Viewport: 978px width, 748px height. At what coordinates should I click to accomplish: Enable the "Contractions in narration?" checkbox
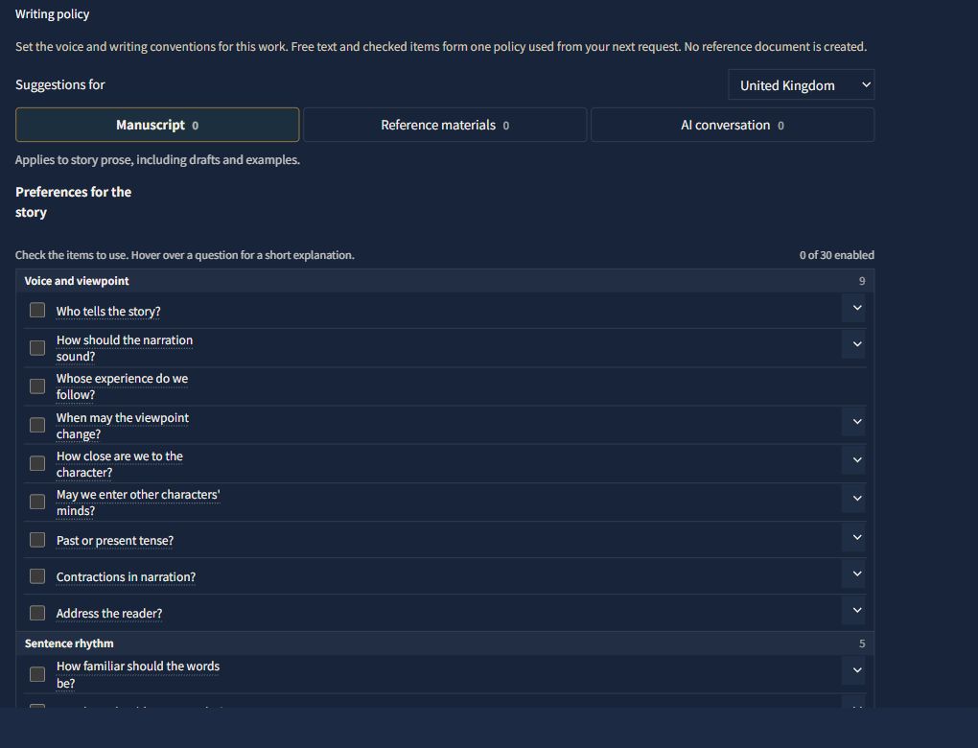click(37, 575)
